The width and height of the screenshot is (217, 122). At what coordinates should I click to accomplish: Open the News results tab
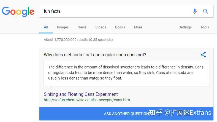[x=82, y=27]
